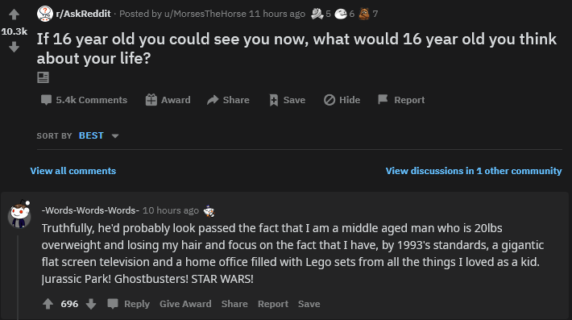Open View discussions in 1 other community
The height and width of the screenshot is (320, 572).
tap(474, 171)
